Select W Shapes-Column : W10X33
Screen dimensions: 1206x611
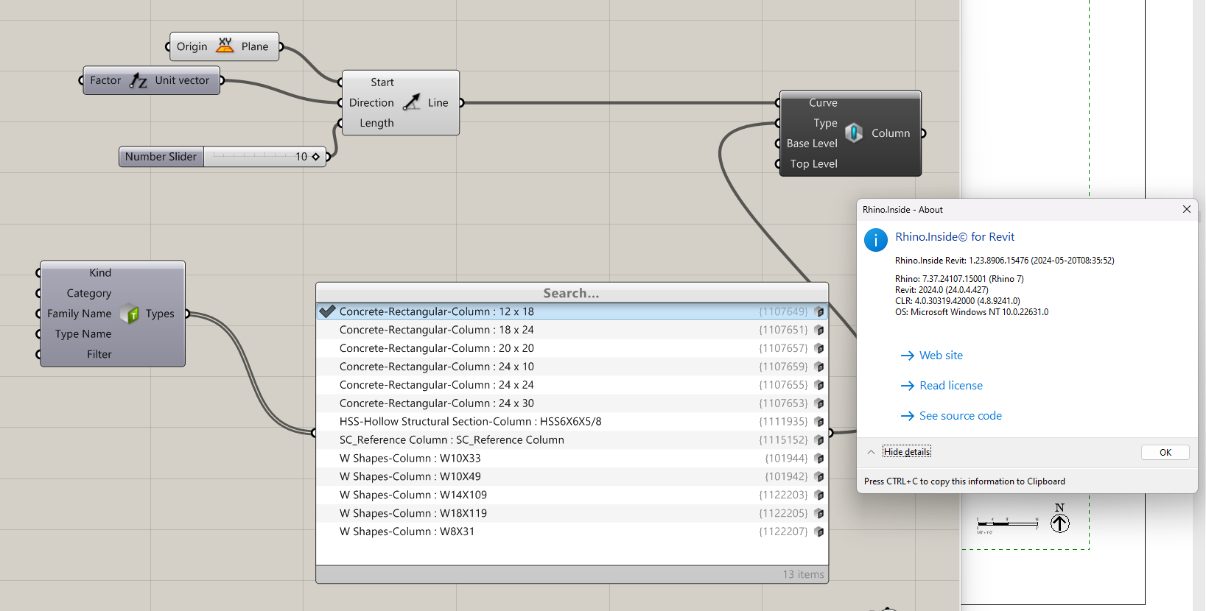tap(572, 459)
